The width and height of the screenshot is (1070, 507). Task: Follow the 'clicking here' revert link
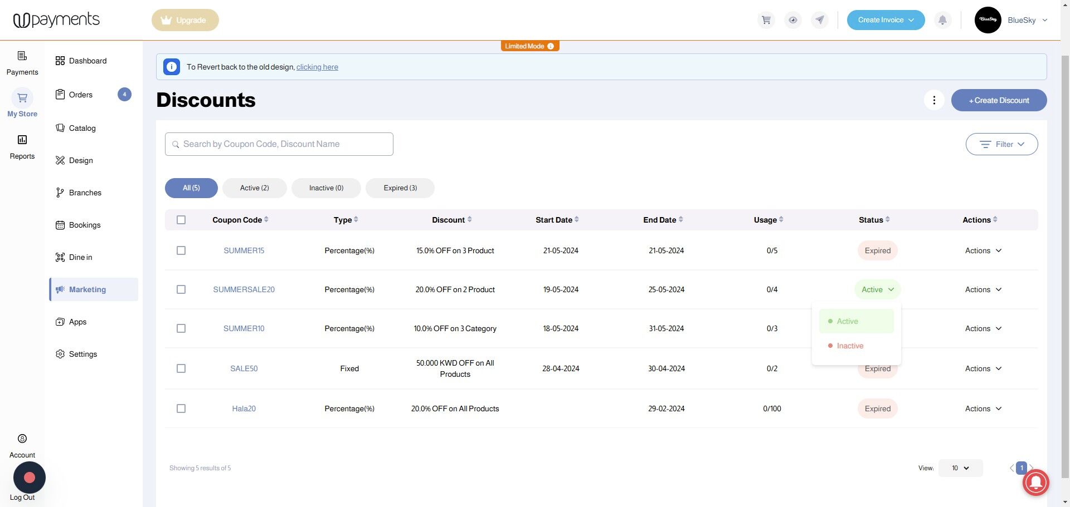(317, 67)
